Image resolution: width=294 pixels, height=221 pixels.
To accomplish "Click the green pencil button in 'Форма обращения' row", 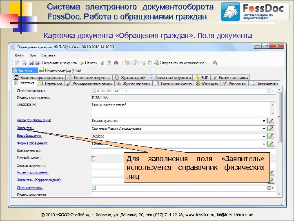I will coord(271,144).
